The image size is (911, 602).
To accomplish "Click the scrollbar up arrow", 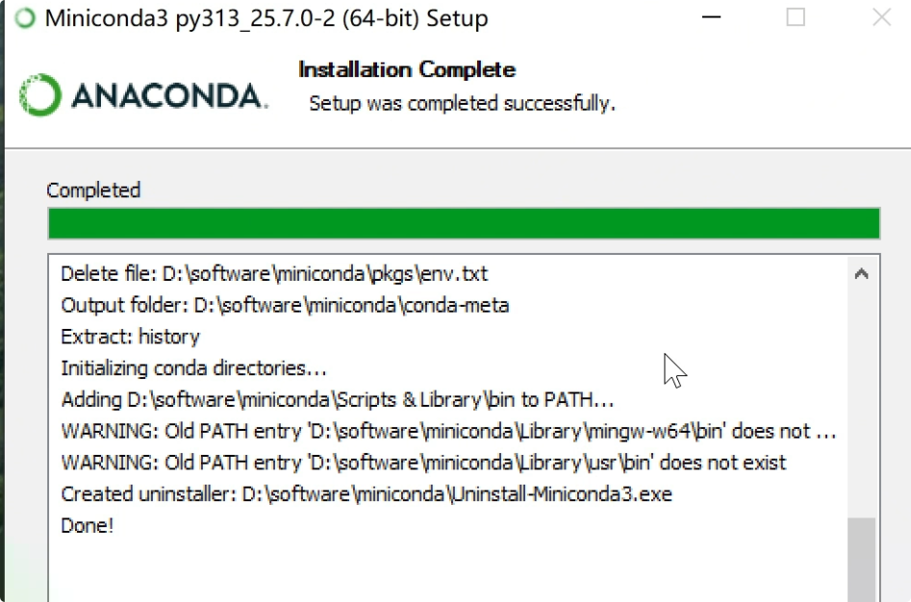I will pos(864,272).
